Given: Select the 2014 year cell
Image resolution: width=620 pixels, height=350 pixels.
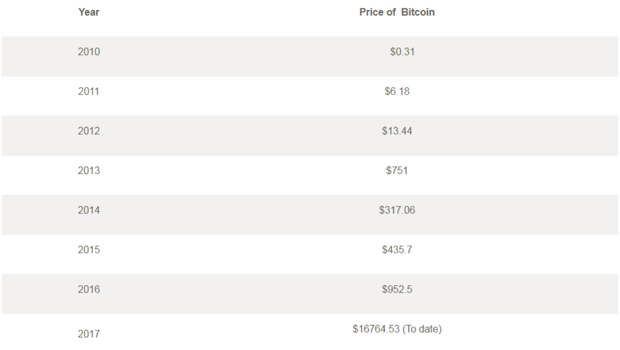Looking at the screenshot, I should click(88, 211).
